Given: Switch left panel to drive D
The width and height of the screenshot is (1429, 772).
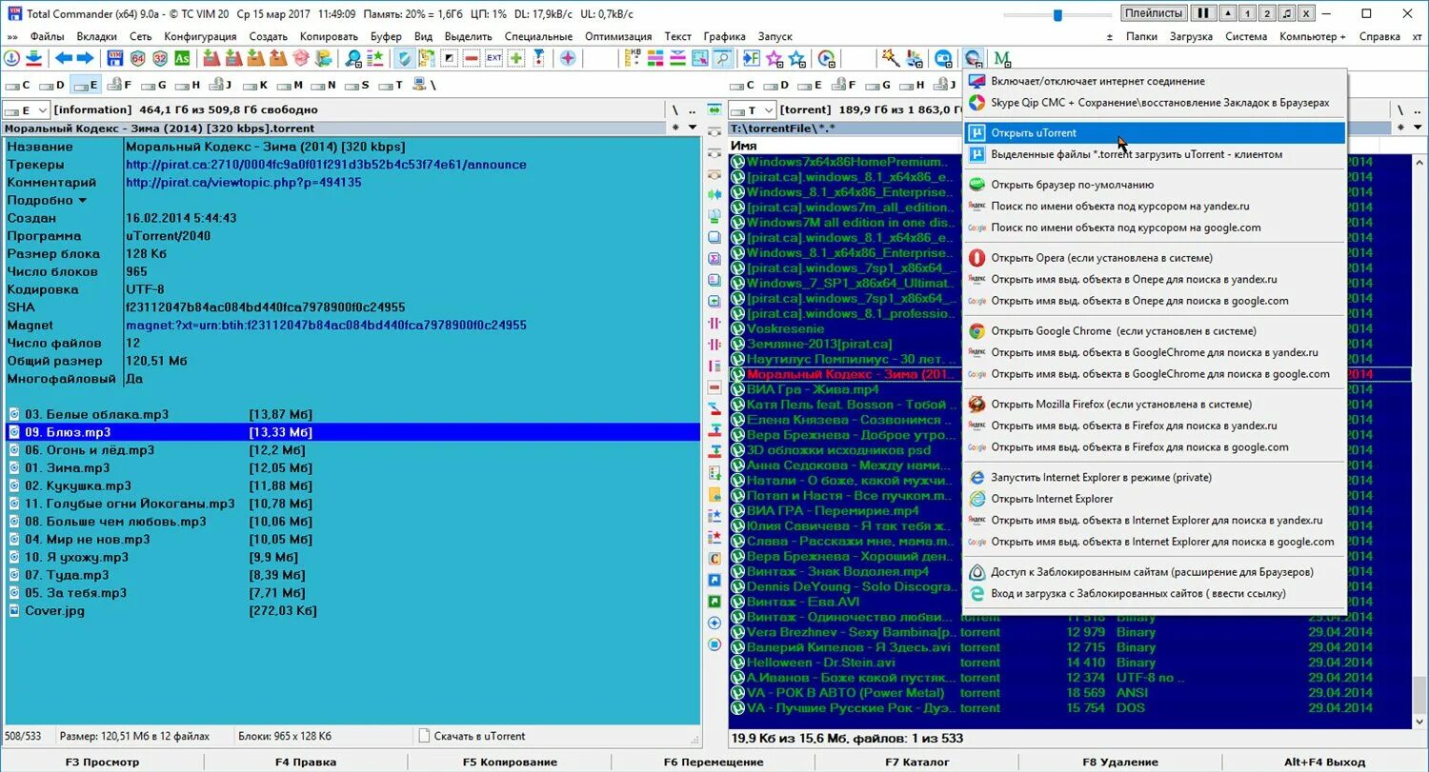Looking at the screenshot, I should (51, 85).
